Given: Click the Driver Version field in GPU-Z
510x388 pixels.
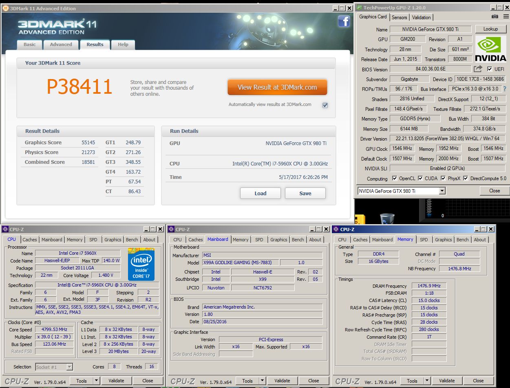Looking at the screenshot, I should (x=447, y=139).
